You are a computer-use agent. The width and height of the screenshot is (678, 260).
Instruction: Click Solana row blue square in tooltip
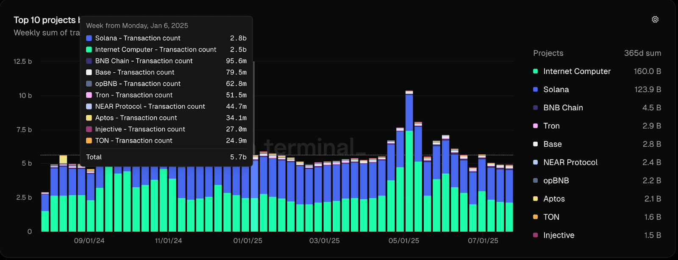click(89, 38)
